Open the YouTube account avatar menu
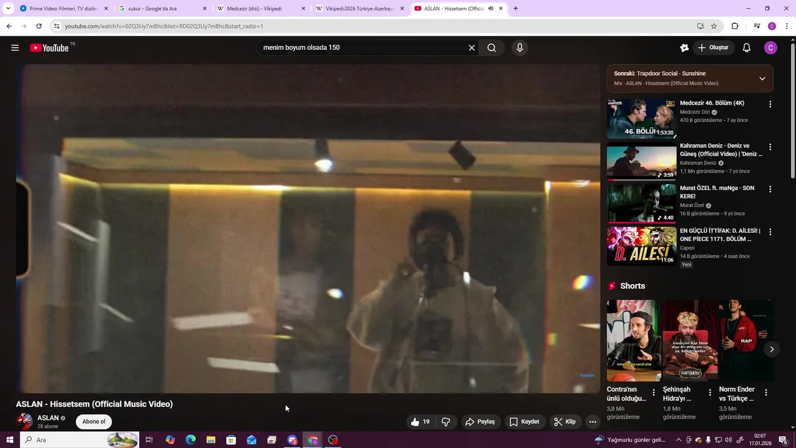This screenshot has height=448, width=796. [x=771, y=48]
